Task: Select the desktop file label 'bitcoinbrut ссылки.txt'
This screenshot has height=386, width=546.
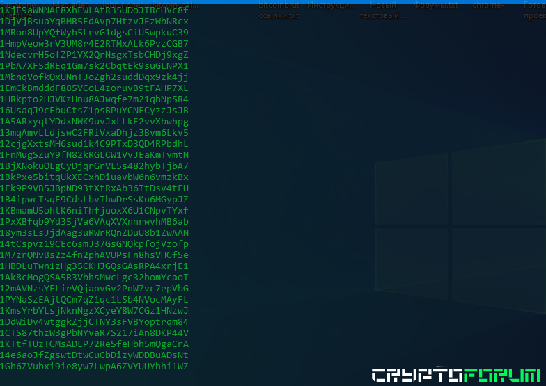Action: point(279,10)
